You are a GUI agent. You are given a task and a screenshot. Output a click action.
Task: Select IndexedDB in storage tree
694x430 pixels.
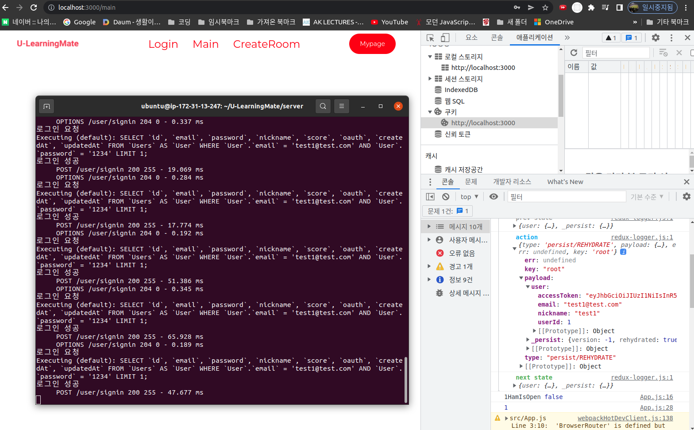[x=461, y=90]
